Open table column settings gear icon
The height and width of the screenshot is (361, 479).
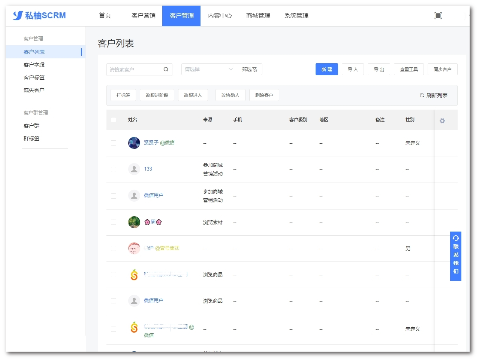pyautogui.click(x=442, y=120)
